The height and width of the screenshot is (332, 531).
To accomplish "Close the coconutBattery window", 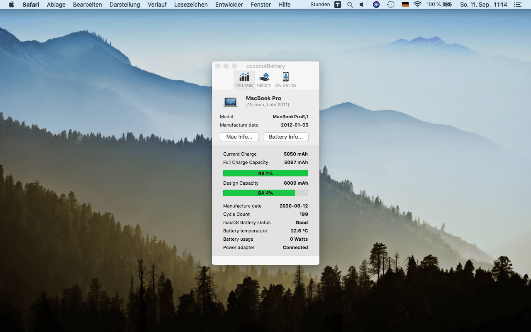I will [218, 66].
